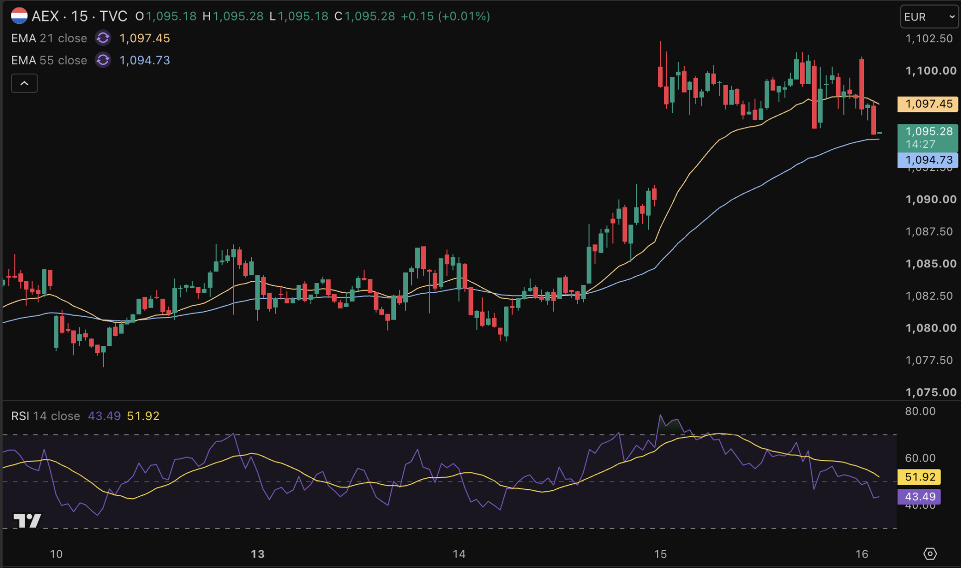Click the orange 1,097.45 EMA price label

[x=928, y=104]
